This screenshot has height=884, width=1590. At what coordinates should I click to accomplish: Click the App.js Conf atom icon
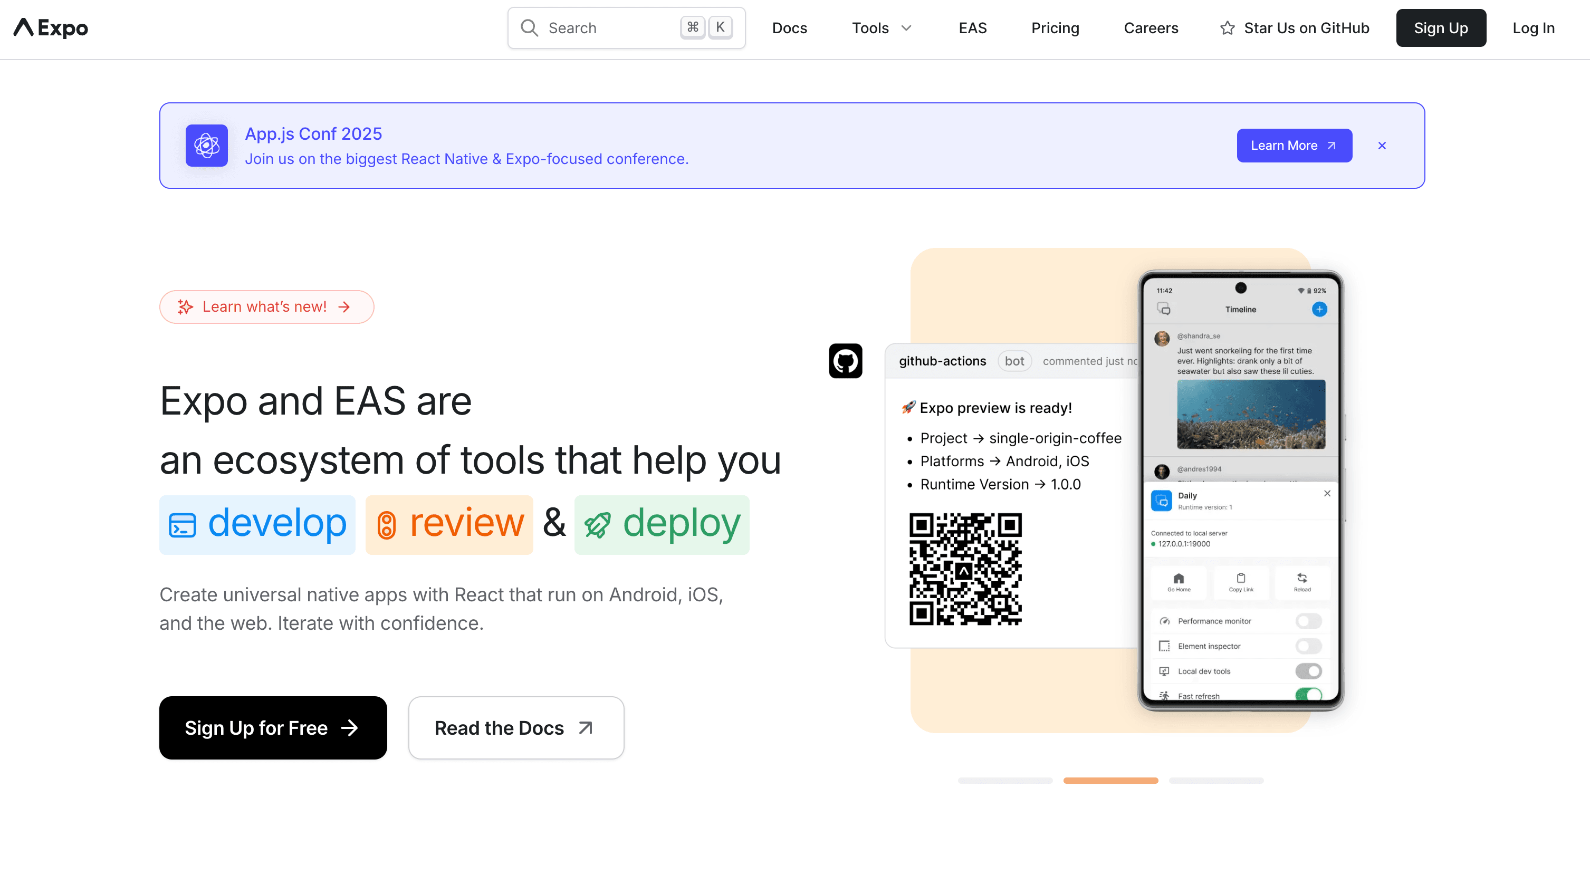point(207,146)
